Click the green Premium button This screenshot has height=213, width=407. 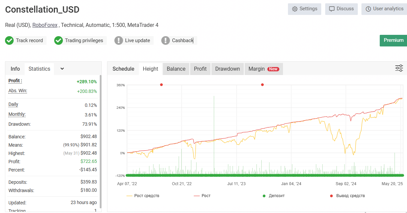click(x=393, y=40)
